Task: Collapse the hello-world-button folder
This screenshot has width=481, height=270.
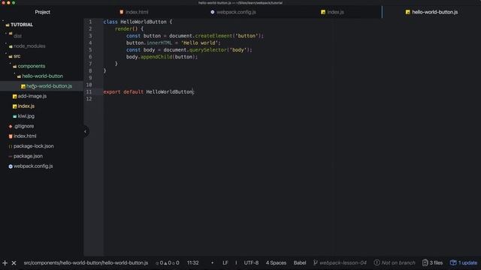Action: coord(42,76)
